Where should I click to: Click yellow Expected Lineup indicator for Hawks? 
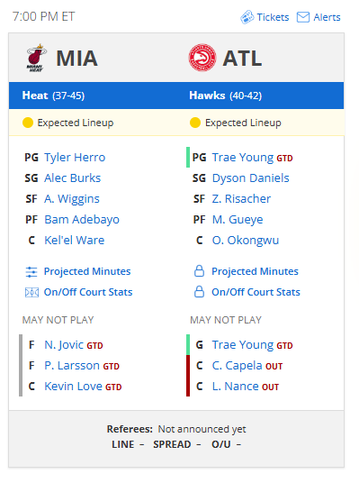(x=195, y=123)
